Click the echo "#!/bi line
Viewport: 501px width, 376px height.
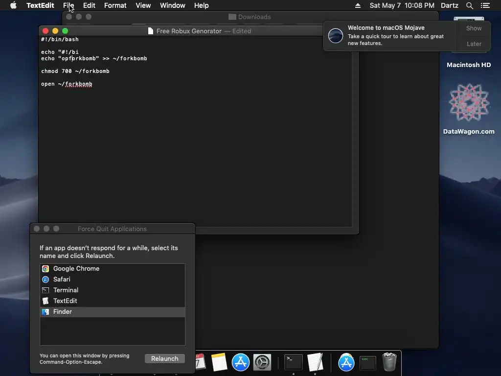(x=60, y=52)
